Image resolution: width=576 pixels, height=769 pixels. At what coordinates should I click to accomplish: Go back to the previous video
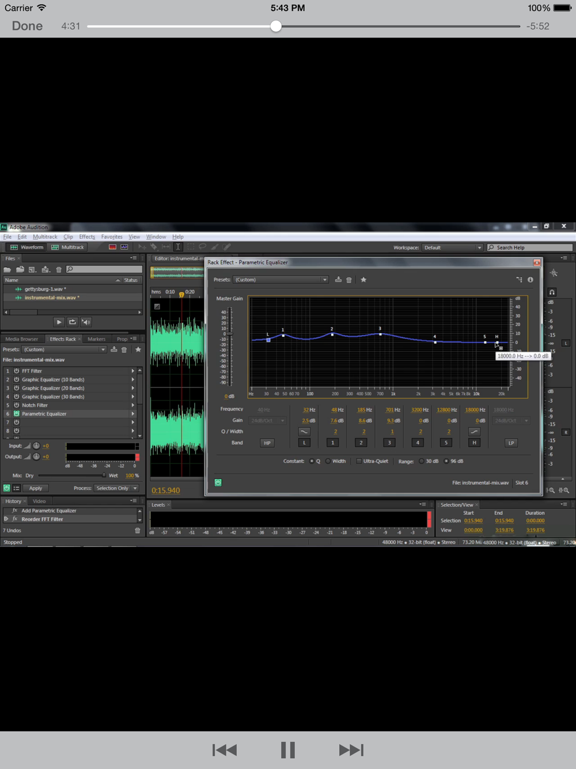(x=225, y=750)
